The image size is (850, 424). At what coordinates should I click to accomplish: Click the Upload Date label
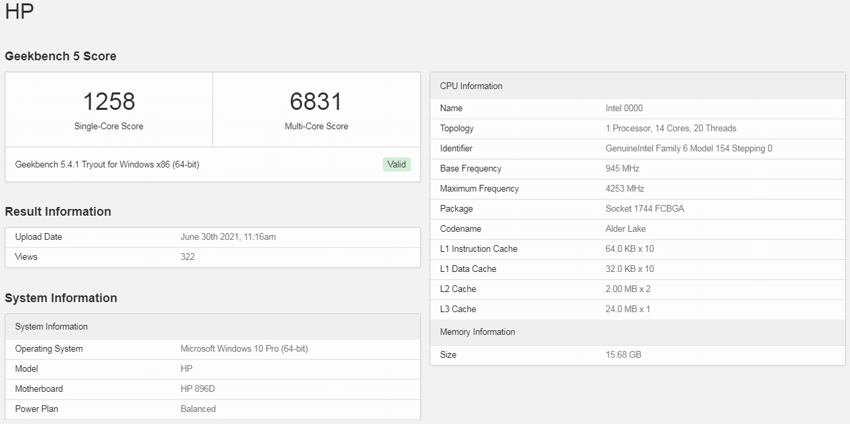click(x=38, y=237)
